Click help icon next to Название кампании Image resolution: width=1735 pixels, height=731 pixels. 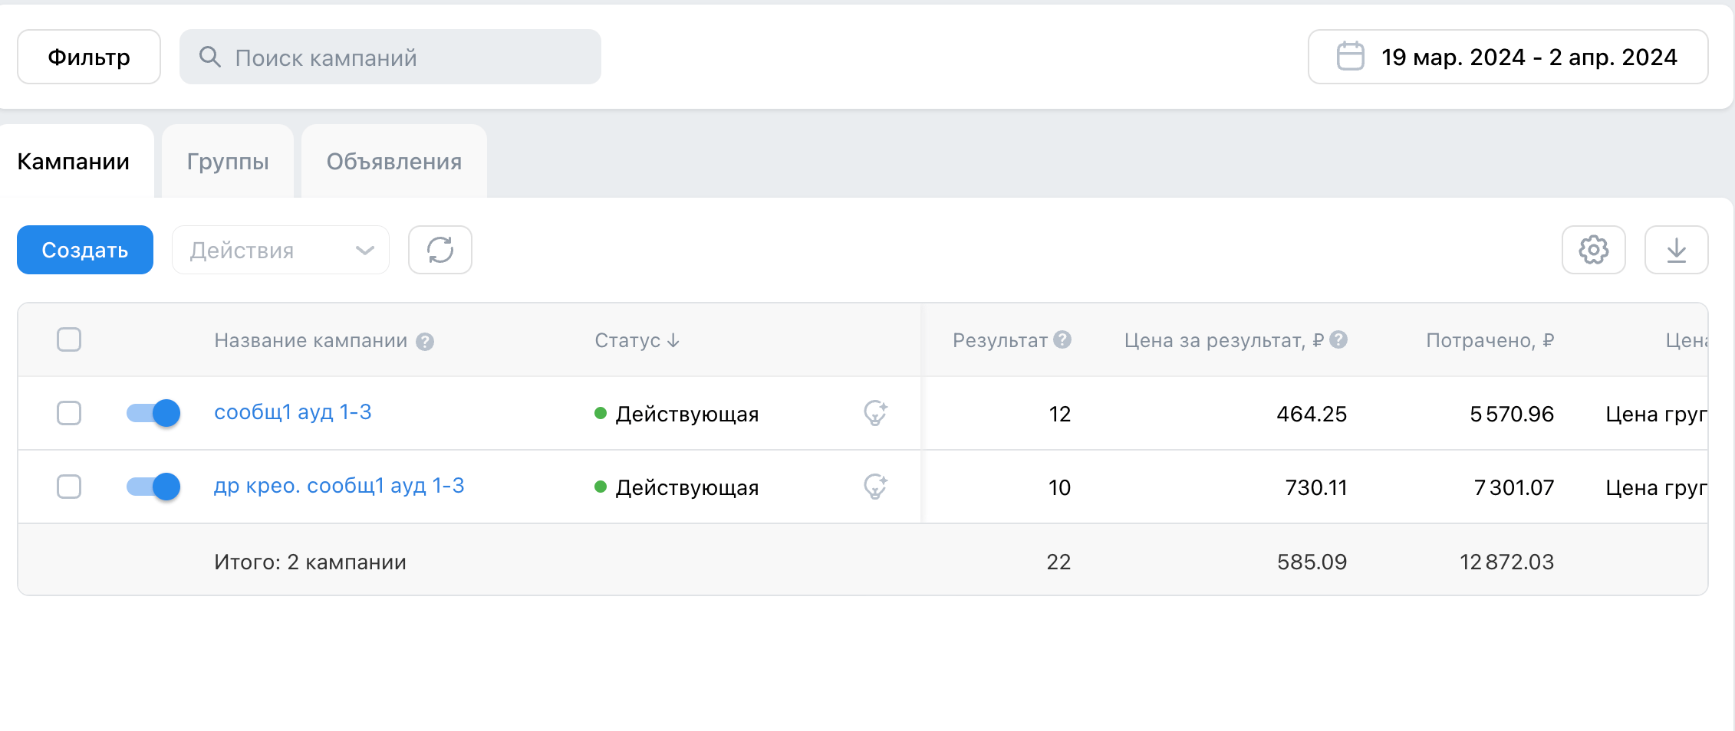[x=425, y=342]
